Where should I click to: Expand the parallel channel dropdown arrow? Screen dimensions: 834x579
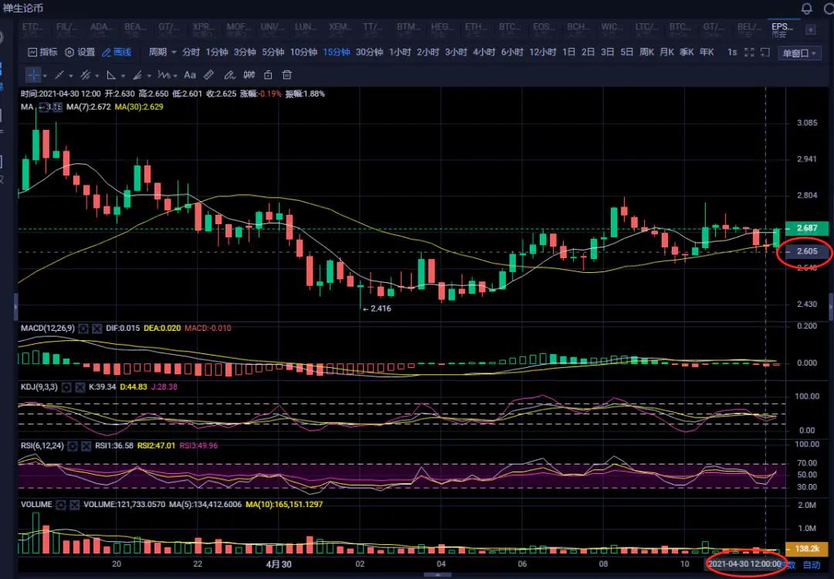pos(97,77)
